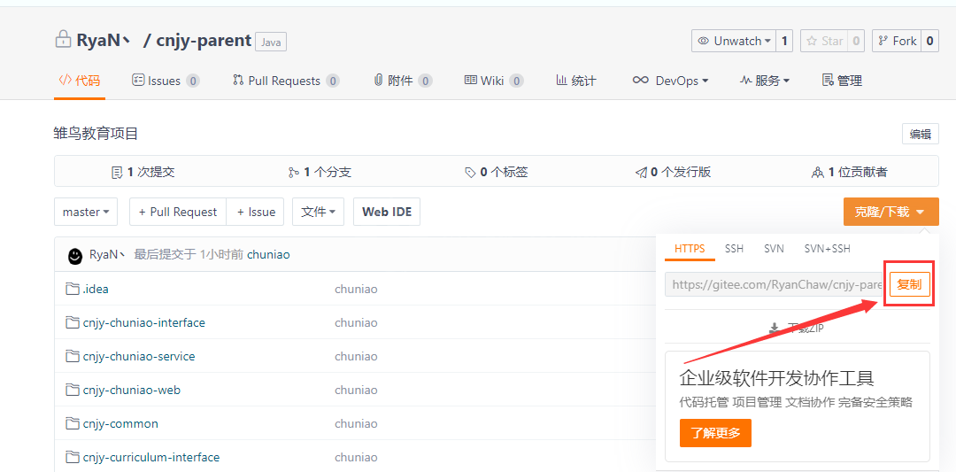Open the cnjy-common folder
Viewport: 956px width, 472px height.
(120, 423)
